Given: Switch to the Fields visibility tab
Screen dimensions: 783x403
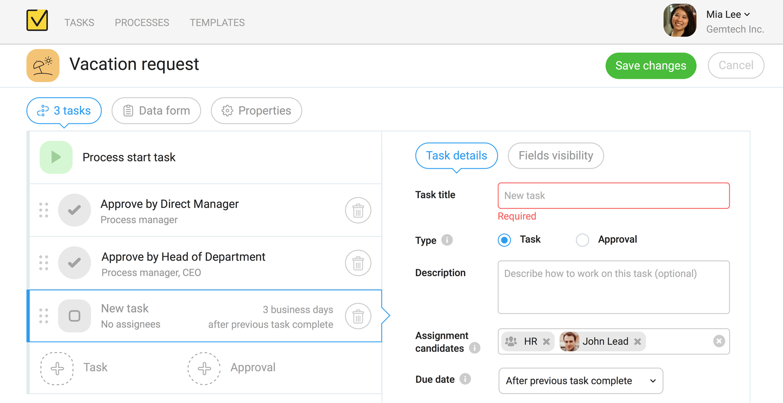Looking at the screenshot, I should tap(555, 156).
